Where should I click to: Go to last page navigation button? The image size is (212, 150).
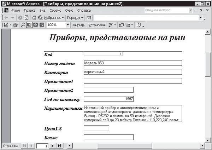(x=59, y=146)
